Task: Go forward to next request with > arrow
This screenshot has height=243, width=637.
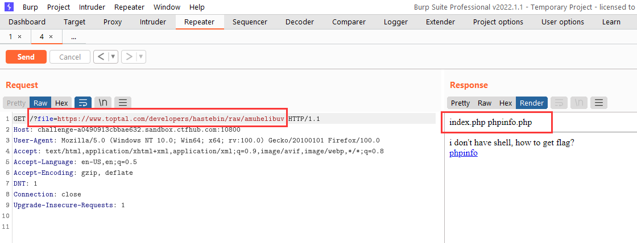Action: coord(129,57)
